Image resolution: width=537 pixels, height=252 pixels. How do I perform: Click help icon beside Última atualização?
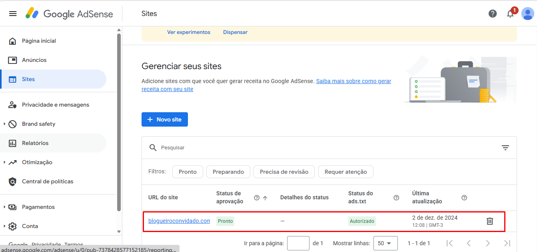464,198
